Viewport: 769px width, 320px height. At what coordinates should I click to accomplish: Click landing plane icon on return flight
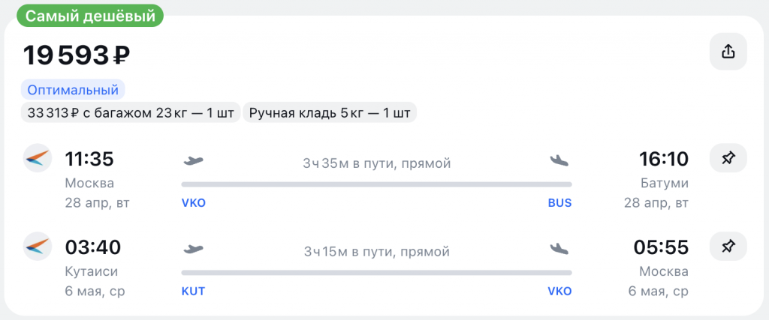[x=559, y=248]
